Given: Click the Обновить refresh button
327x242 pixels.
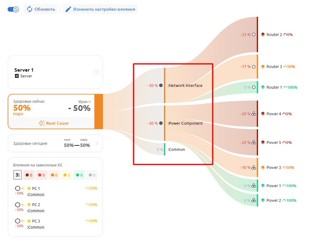Looking at the screenshot, I should click(41, 9).
